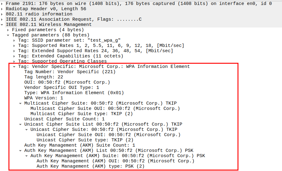Select the WPA Version: 1 field
Image resolution: width=282 pixels, height=171 pixels.
[43, 98]
